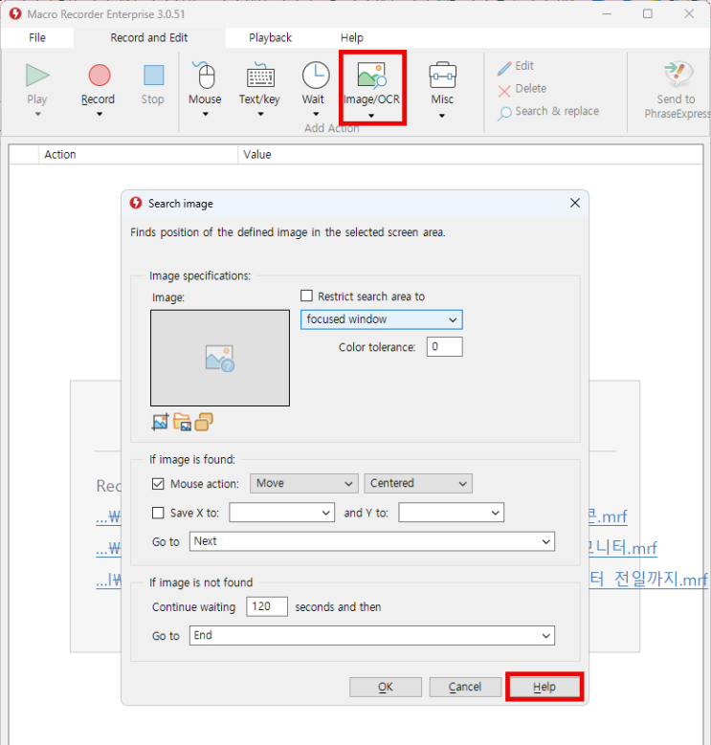Maximize the Macro Recorder window
This screenshot has width=711, height=745.
point(647,13)
